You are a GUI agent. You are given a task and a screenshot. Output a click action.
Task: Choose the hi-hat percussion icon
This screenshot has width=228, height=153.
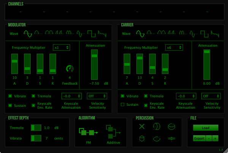tap(172, 139)
